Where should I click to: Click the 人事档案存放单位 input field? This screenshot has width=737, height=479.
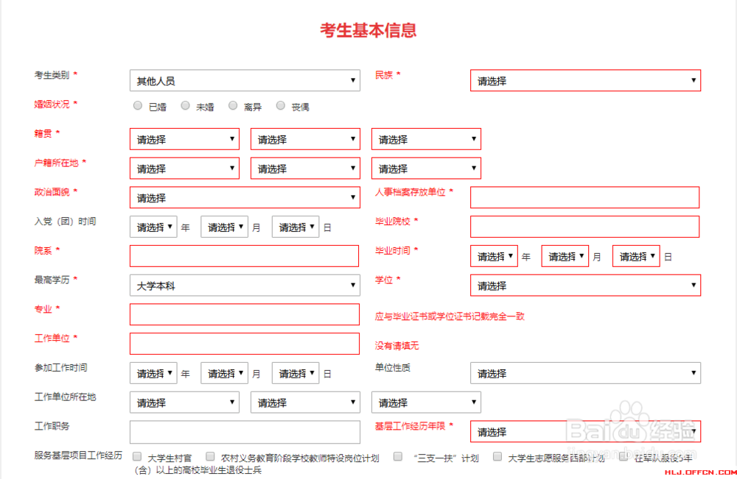pos(585,197)
